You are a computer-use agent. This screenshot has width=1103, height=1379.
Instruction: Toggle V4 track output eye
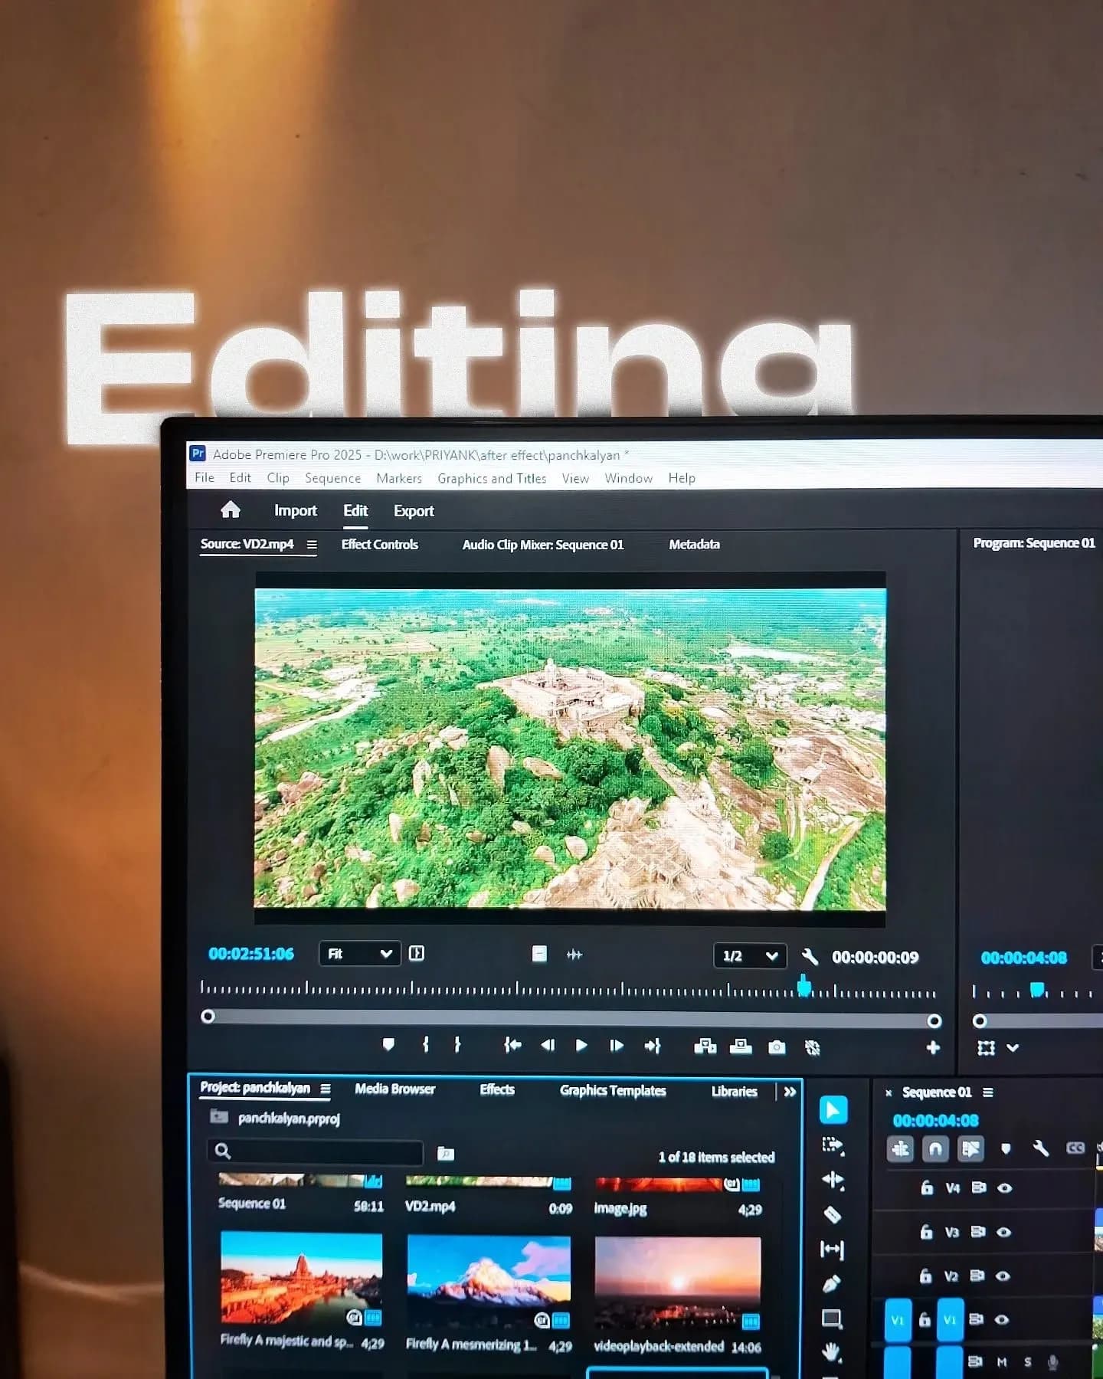(1005, 1188)
